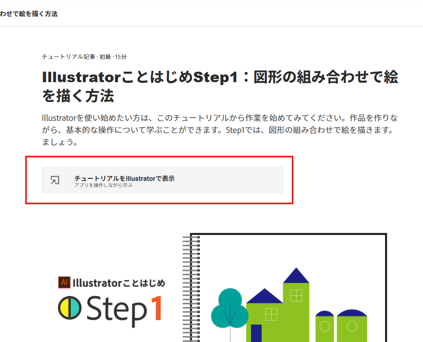This screenshot has height=342, width=423.
Task: Click the IllustratorことはじめStep1 article heading
Action: click(220, 86)
